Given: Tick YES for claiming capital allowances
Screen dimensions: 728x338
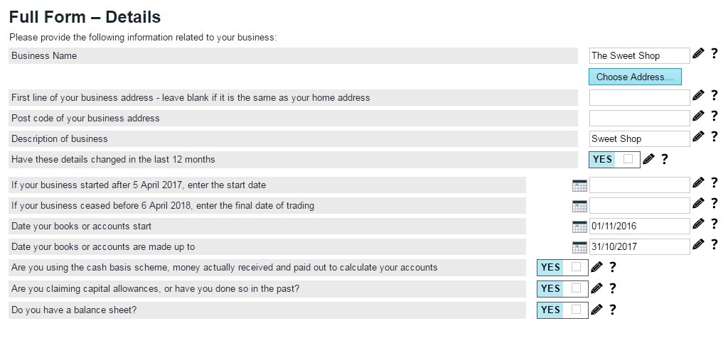Looking at the screenshot, I should pyautogui.click(x=576, y=288).
